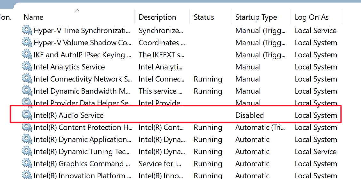Click the gear icon for Intel(R) Audio Service

(x=27, y=115)
